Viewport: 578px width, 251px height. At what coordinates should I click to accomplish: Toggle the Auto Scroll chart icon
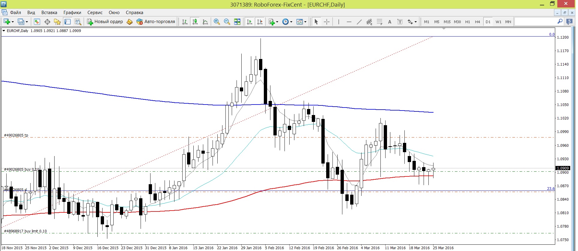coord(249,22)
